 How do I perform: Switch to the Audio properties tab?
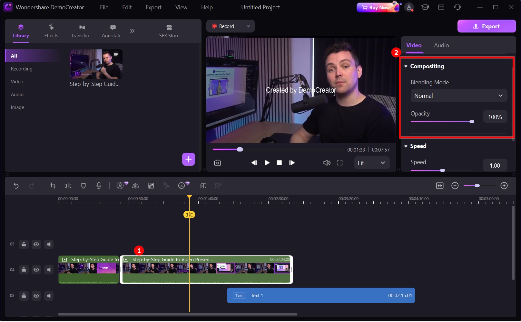click(441, 45)
